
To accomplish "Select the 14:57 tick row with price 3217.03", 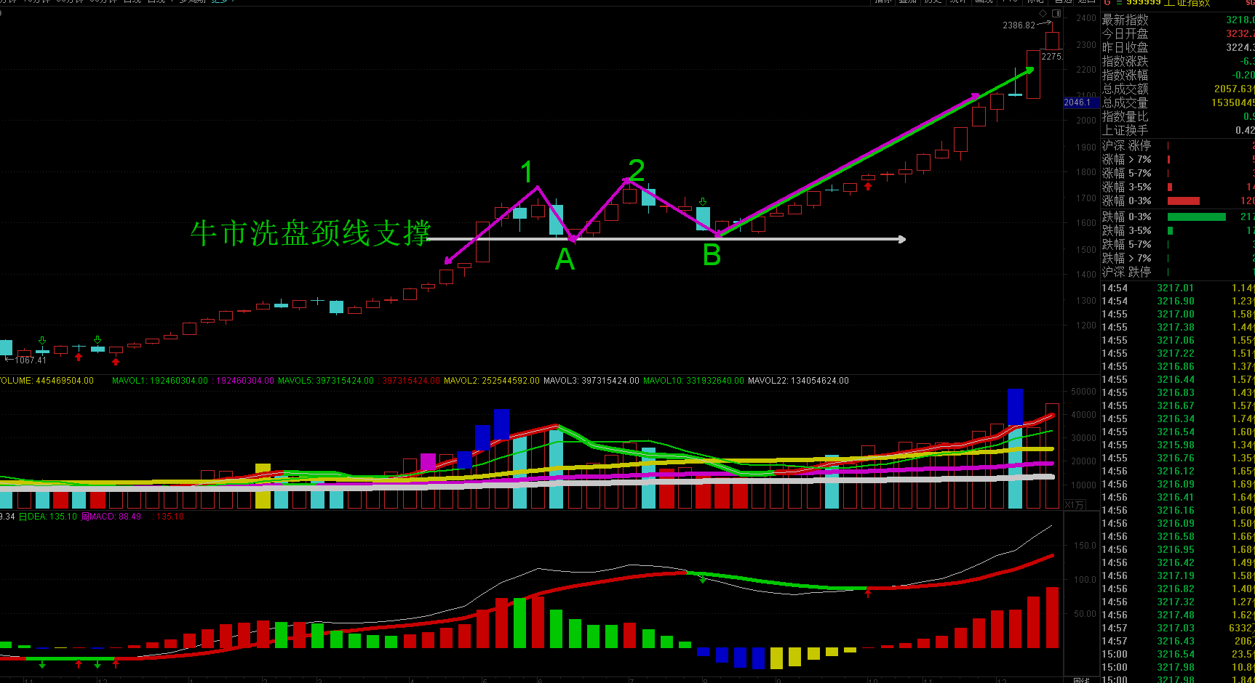I will coord(1178,628).
